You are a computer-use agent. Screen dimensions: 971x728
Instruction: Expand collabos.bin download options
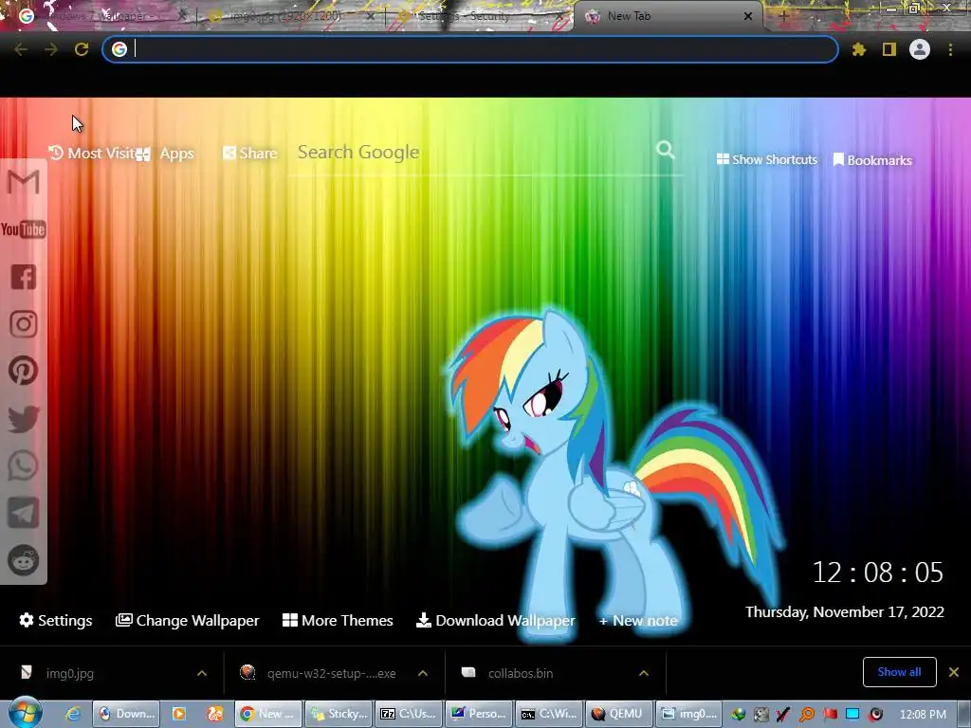point(644,673)
